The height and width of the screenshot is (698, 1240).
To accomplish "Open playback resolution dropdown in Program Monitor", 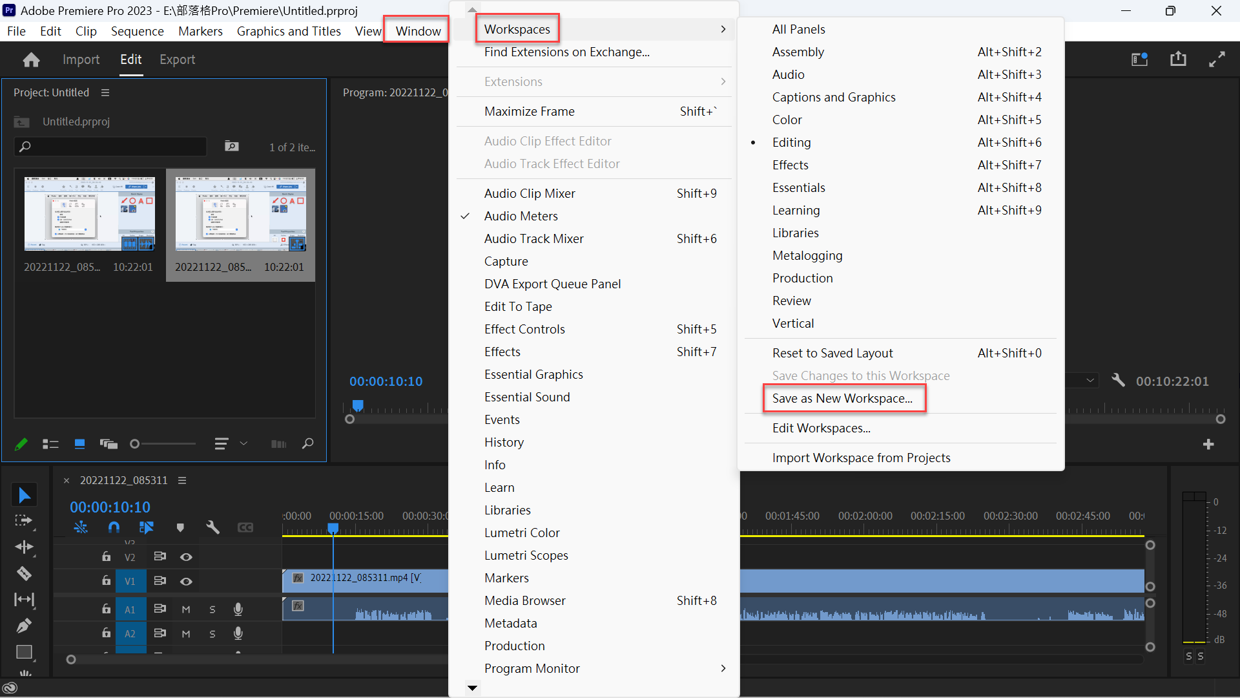I will pyautogui.click(x=1090, y=381).
